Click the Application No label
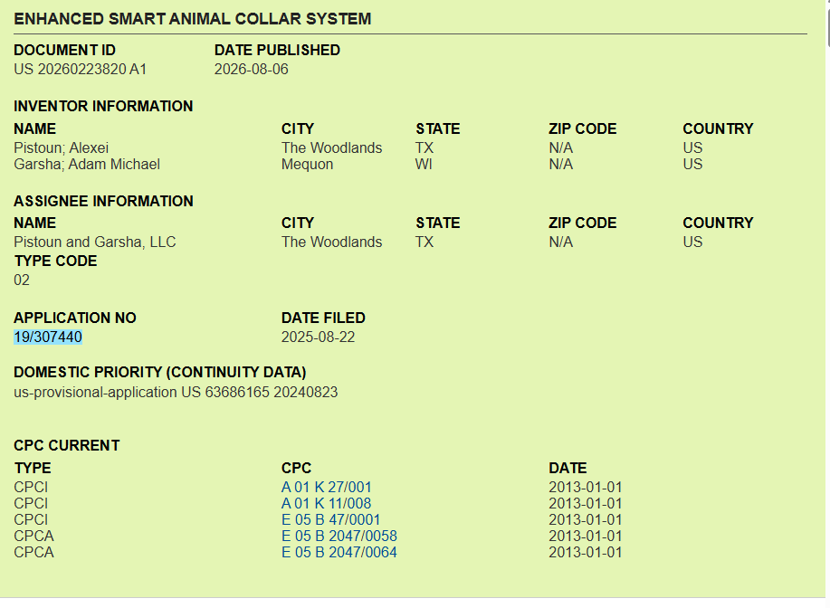Viewport: 830px width, 608px height. [x=75, y=318]
